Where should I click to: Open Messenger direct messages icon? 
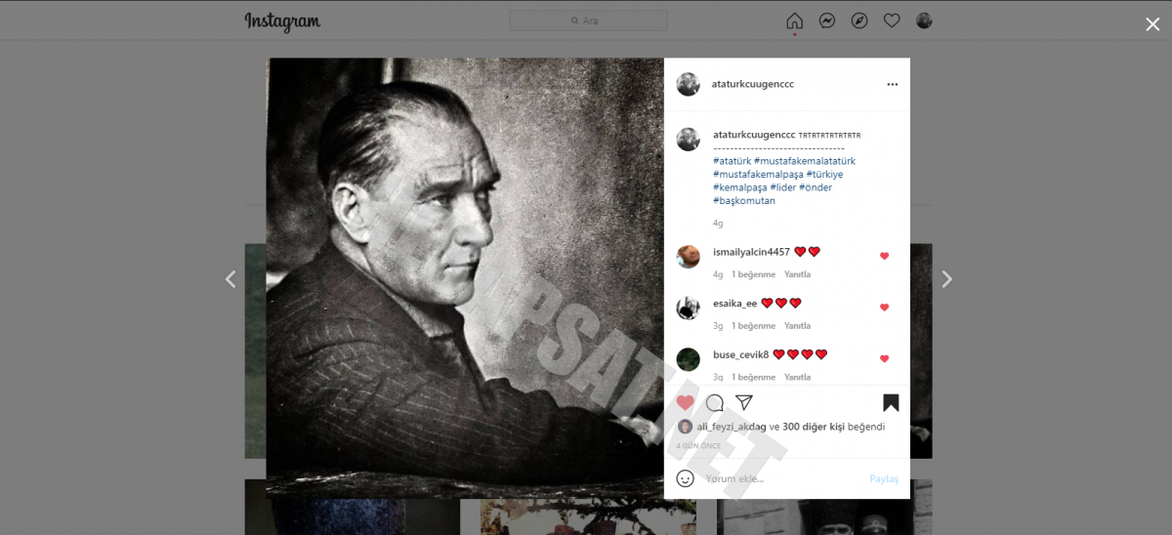(x=827, y=21)
